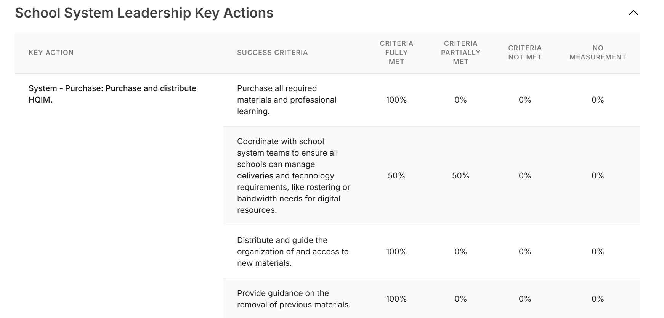Click No Measurement 0% in purchase materials row

click(598, 100)
